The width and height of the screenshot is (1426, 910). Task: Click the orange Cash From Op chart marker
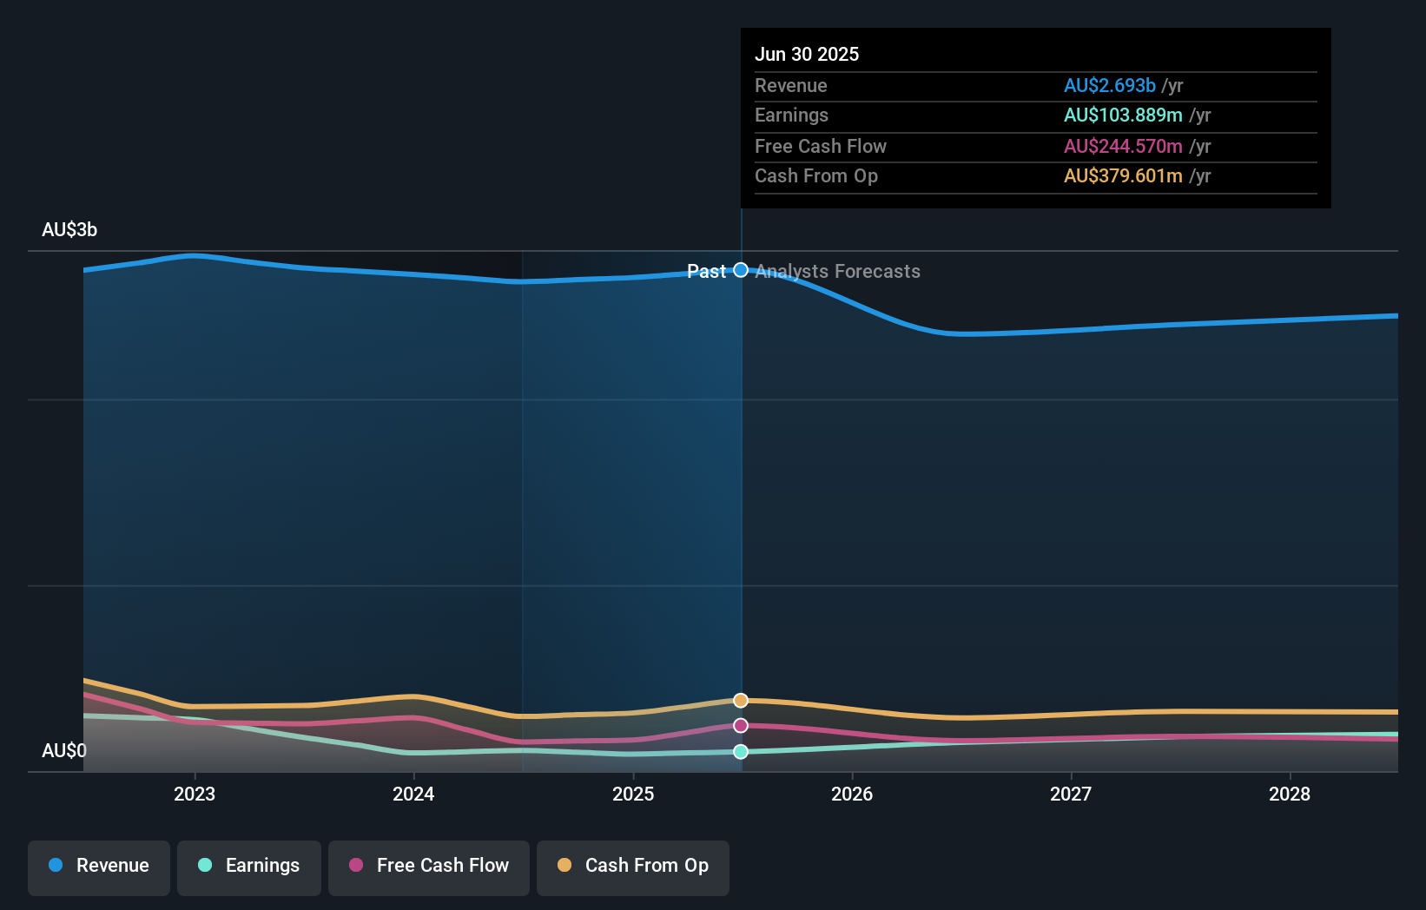click(740, 699)
